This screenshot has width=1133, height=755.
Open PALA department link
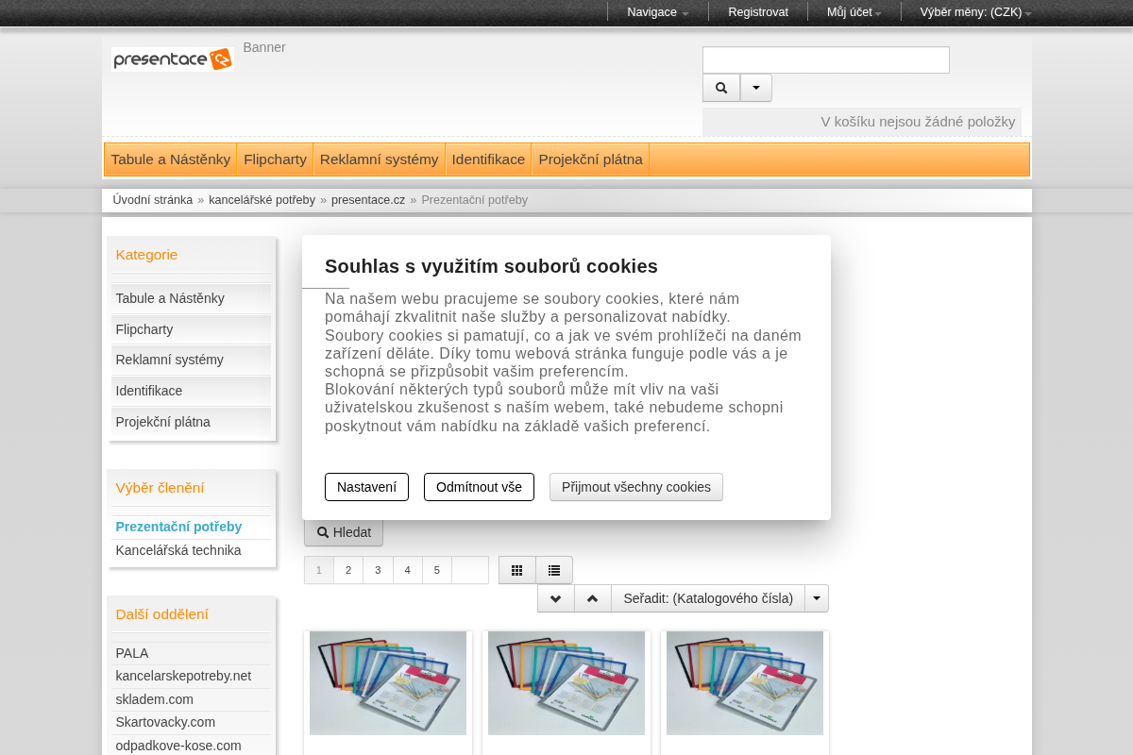(x=132, y=653)
